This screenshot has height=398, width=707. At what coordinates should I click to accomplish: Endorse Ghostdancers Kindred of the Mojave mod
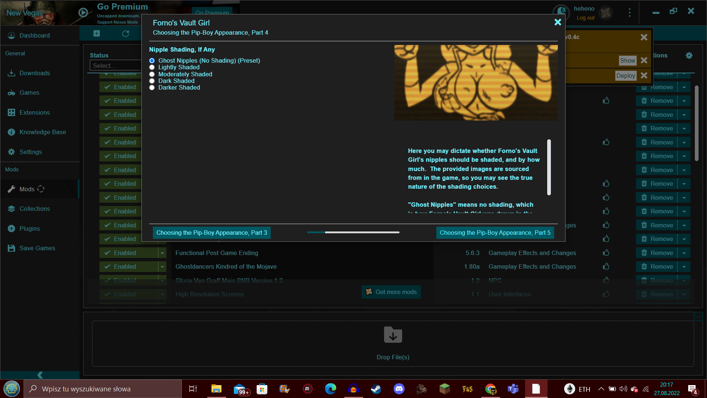[x=606, y=266]
